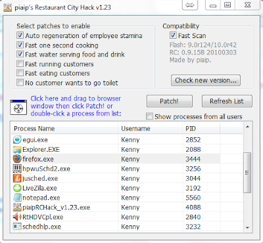Select the jusched.exe process name
The height and width of the screenshot is (243, 263).
[x=40, y=179]
